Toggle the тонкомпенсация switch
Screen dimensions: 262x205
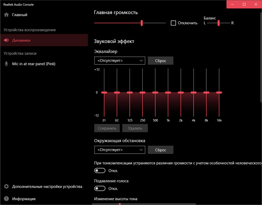coord(100,170)
